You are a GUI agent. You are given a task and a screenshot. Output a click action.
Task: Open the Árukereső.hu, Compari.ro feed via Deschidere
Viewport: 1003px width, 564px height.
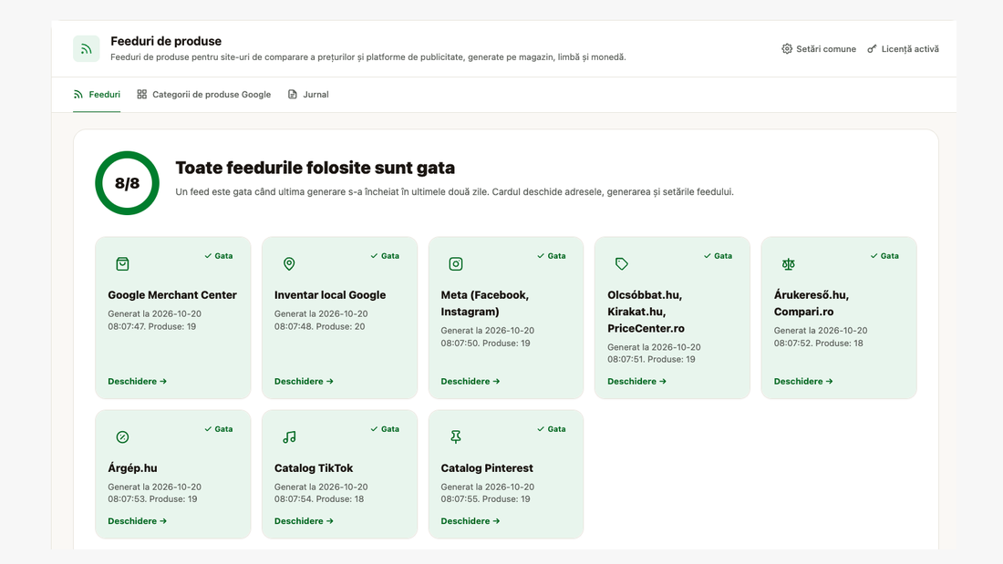[x=803, y=381]
